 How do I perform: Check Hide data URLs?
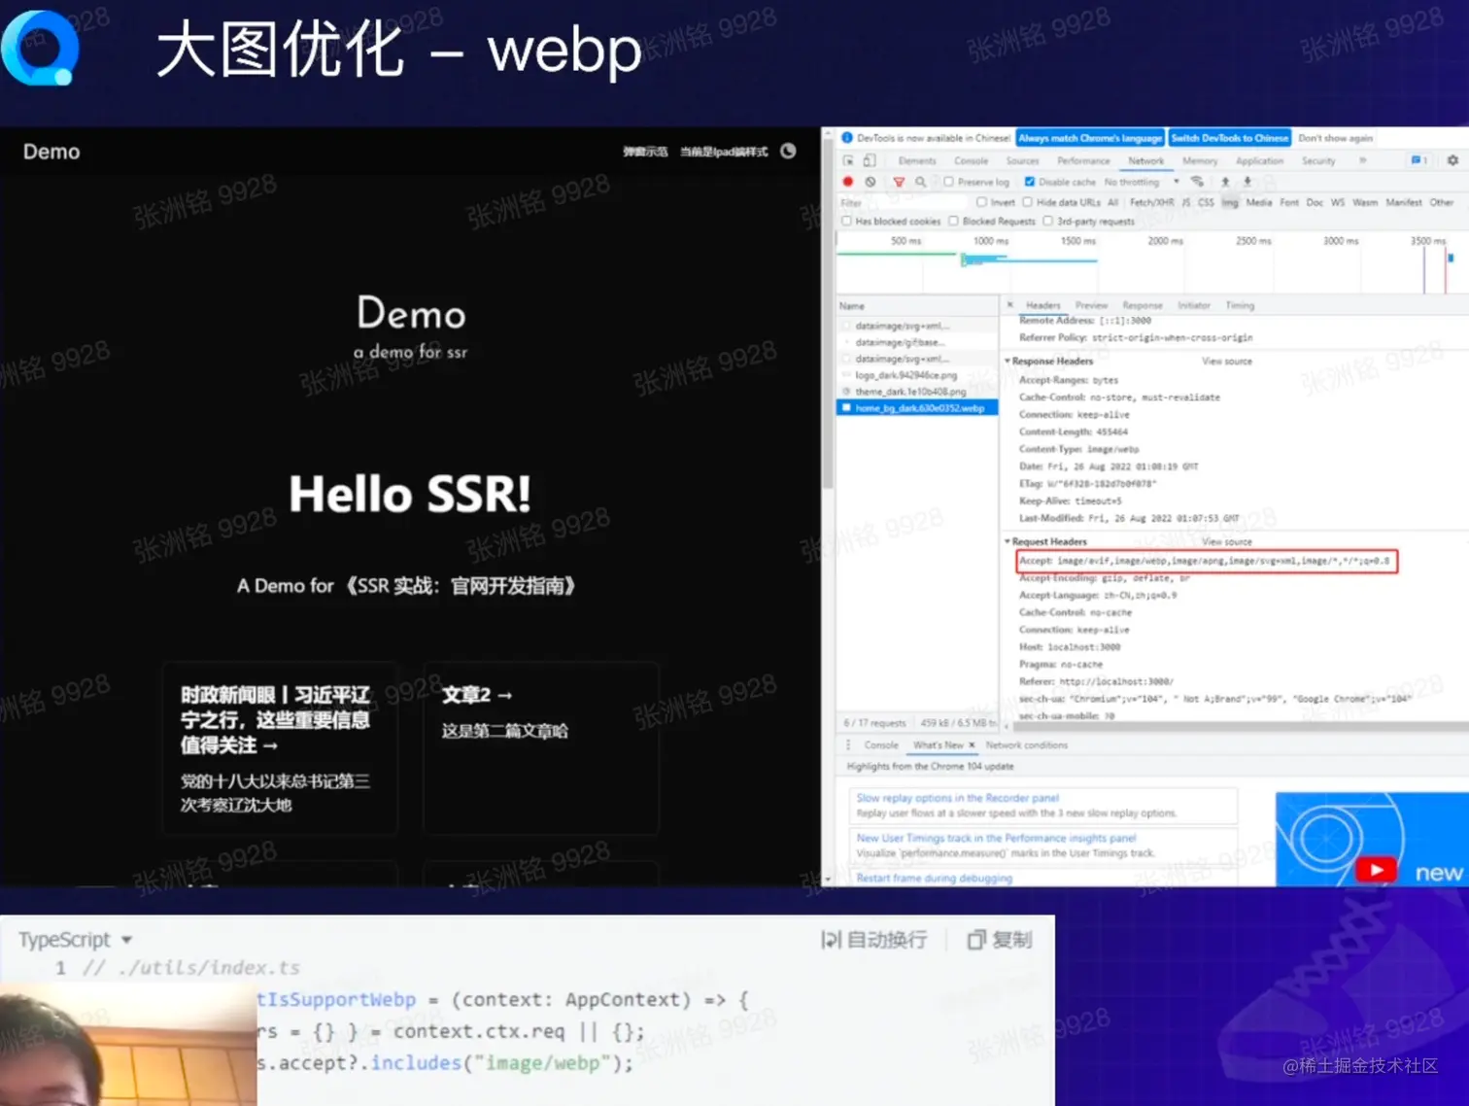tap(1027, 202)
